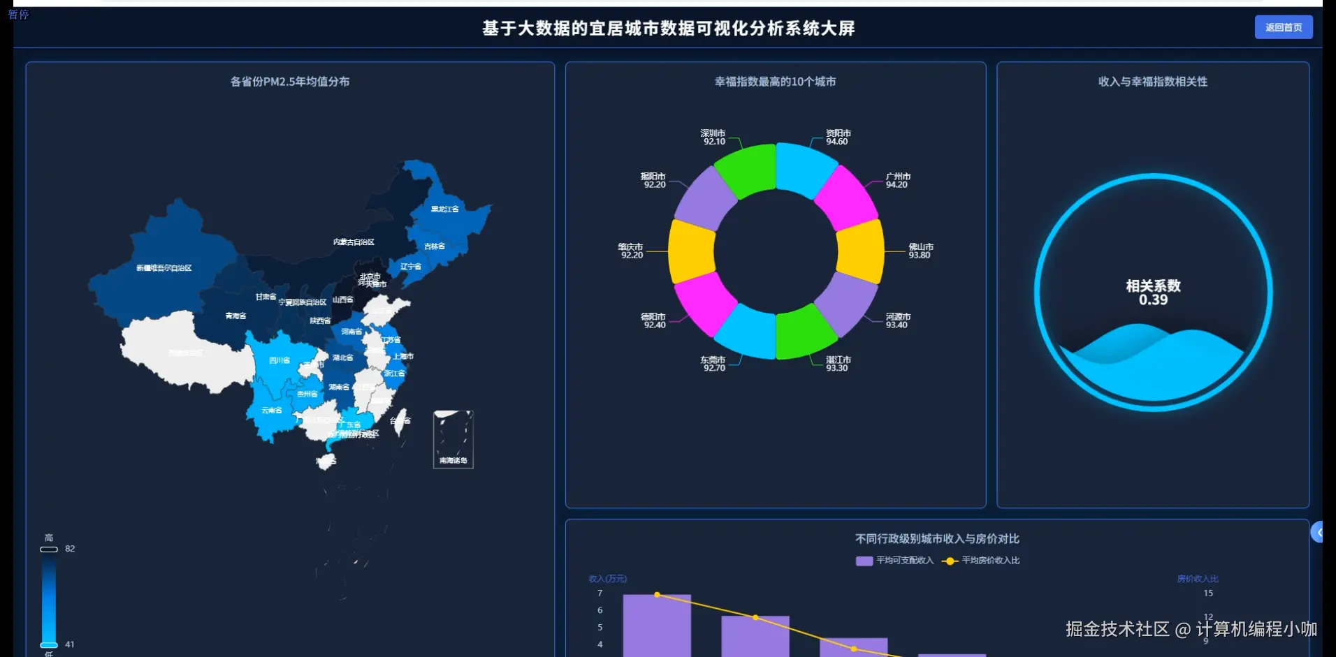
Task: Open the side panel chevron arrow
Action: click(1319, 533)
